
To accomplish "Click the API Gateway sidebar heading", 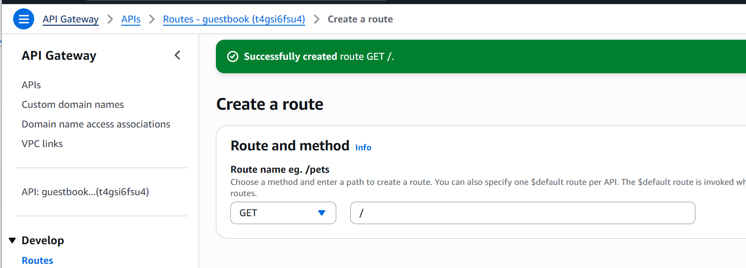I will [x=59, y=56].
